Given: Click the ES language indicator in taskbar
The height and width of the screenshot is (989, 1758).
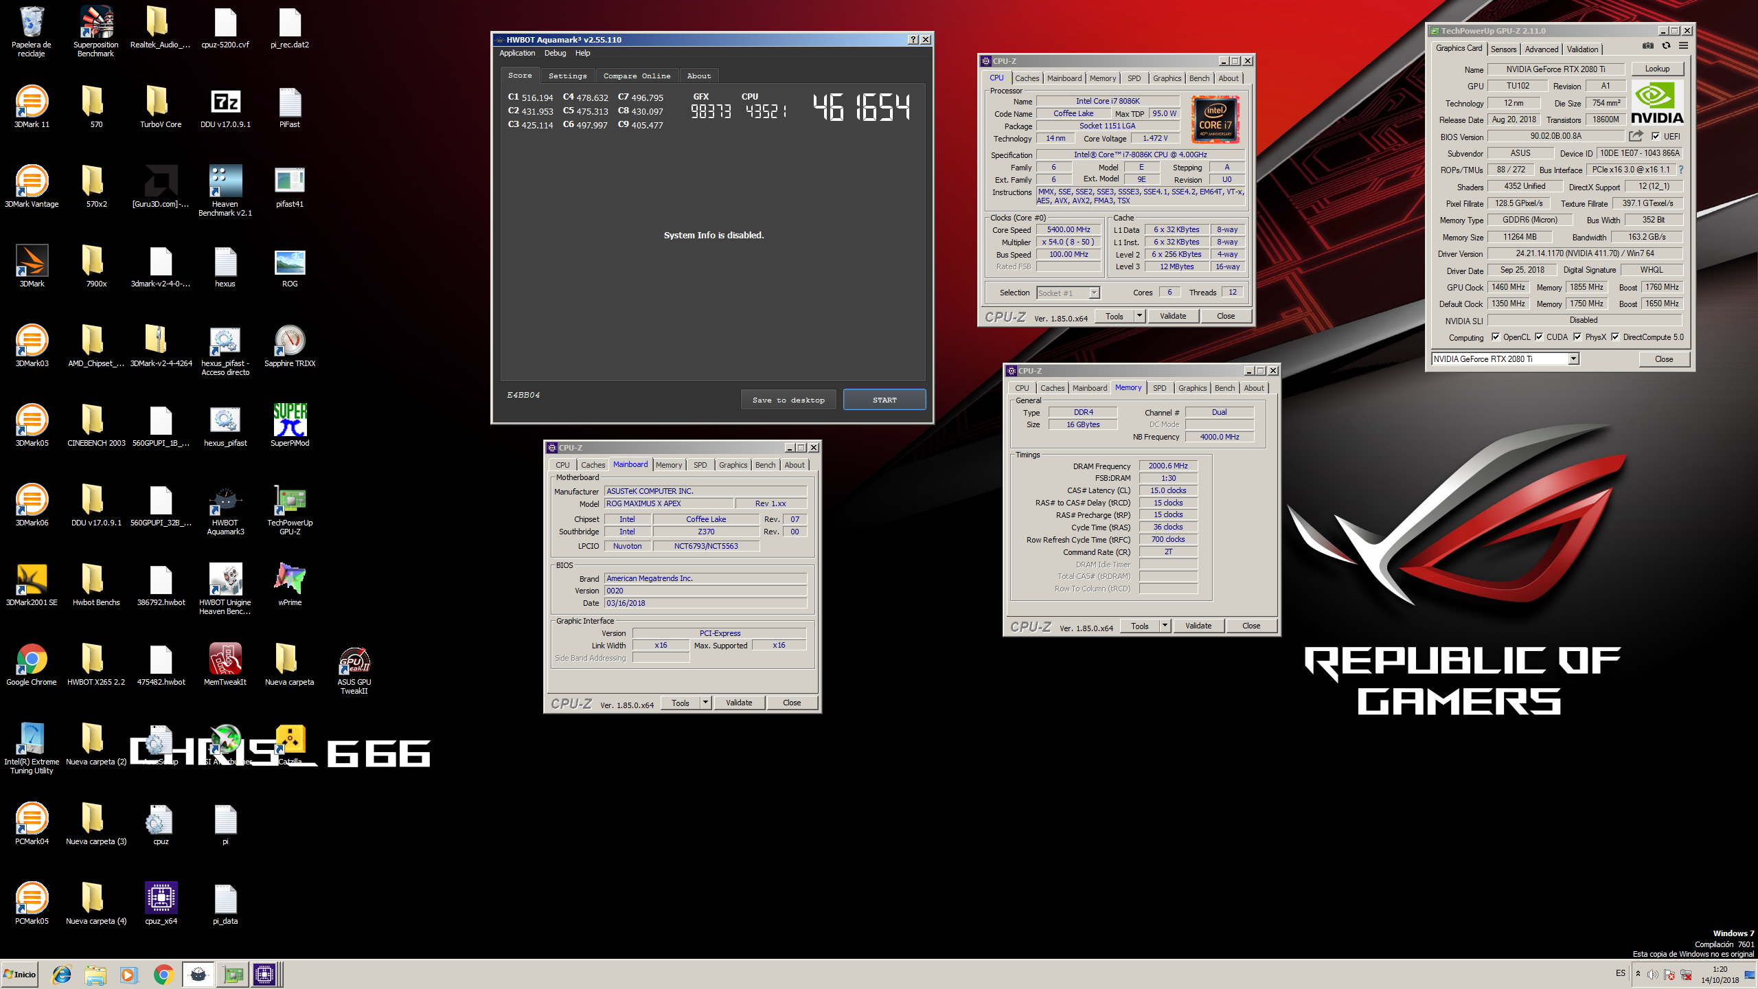Looking at the screenshot, I should coord(1621,973).
